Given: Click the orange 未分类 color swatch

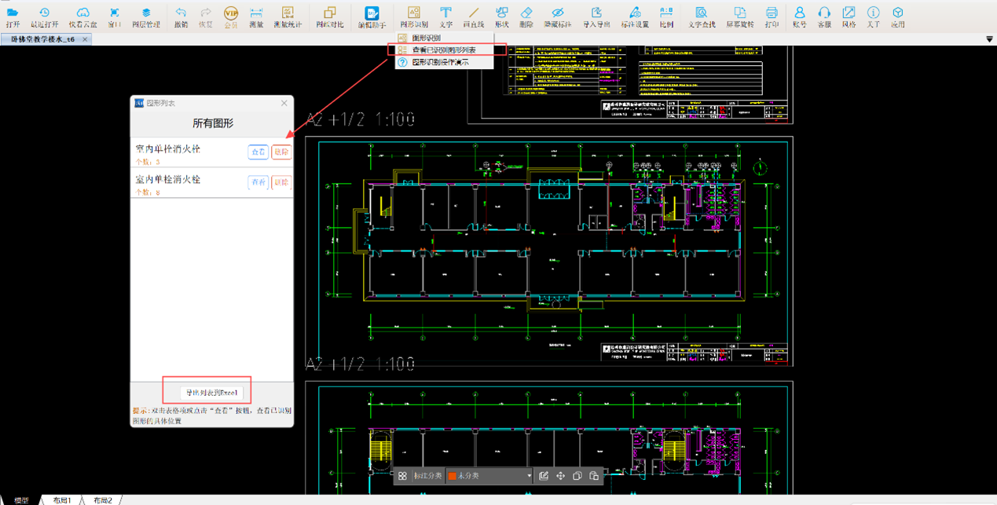Looking at the screenshot, I should (x=453, y=476).
